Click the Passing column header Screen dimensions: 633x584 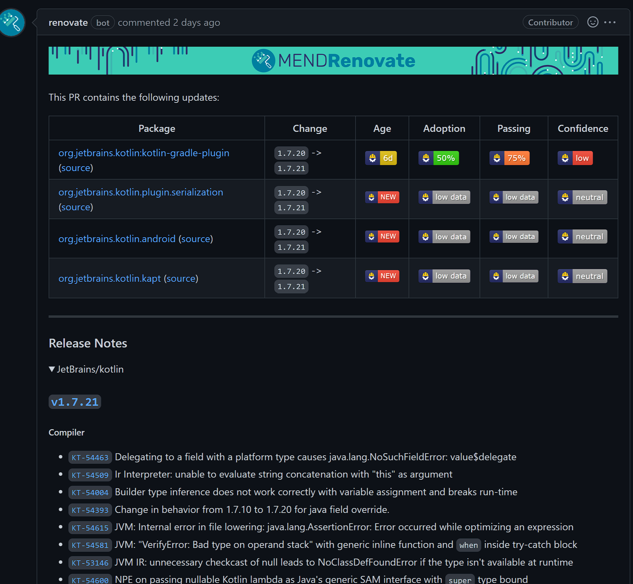coord(514,128)
